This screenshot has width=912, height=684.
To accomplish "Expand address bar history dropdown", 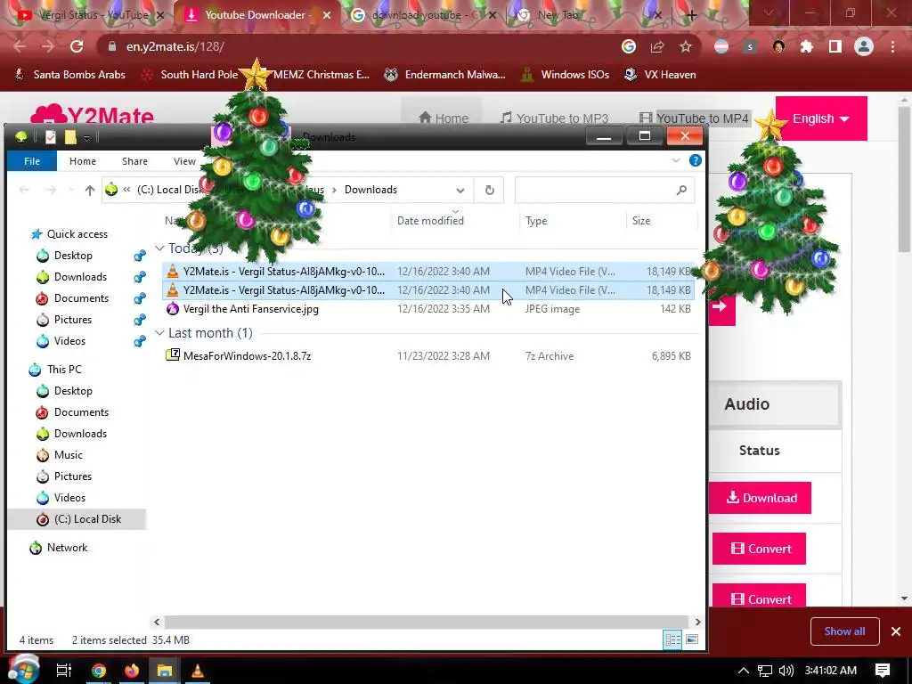I will tap(460, 191).
